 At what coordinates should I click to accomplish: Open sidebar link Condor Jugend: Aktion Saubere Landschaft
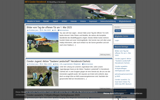tap(123, 61)
